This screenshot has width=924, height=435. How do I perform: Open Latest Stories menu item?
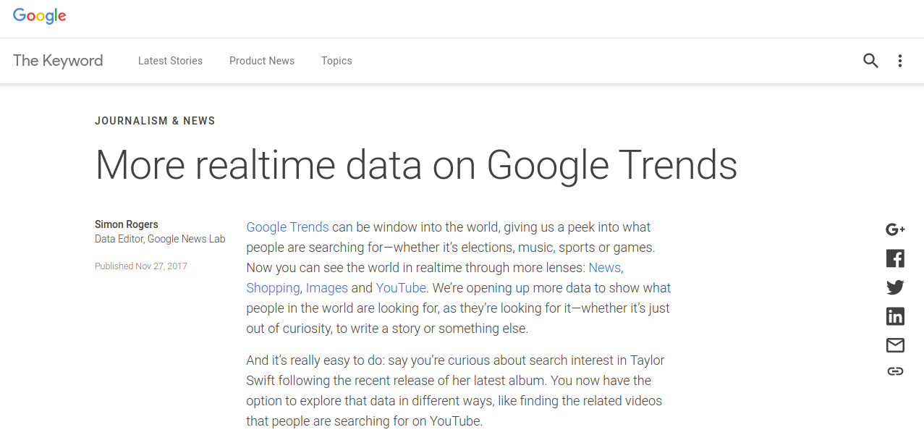(170, 61)
